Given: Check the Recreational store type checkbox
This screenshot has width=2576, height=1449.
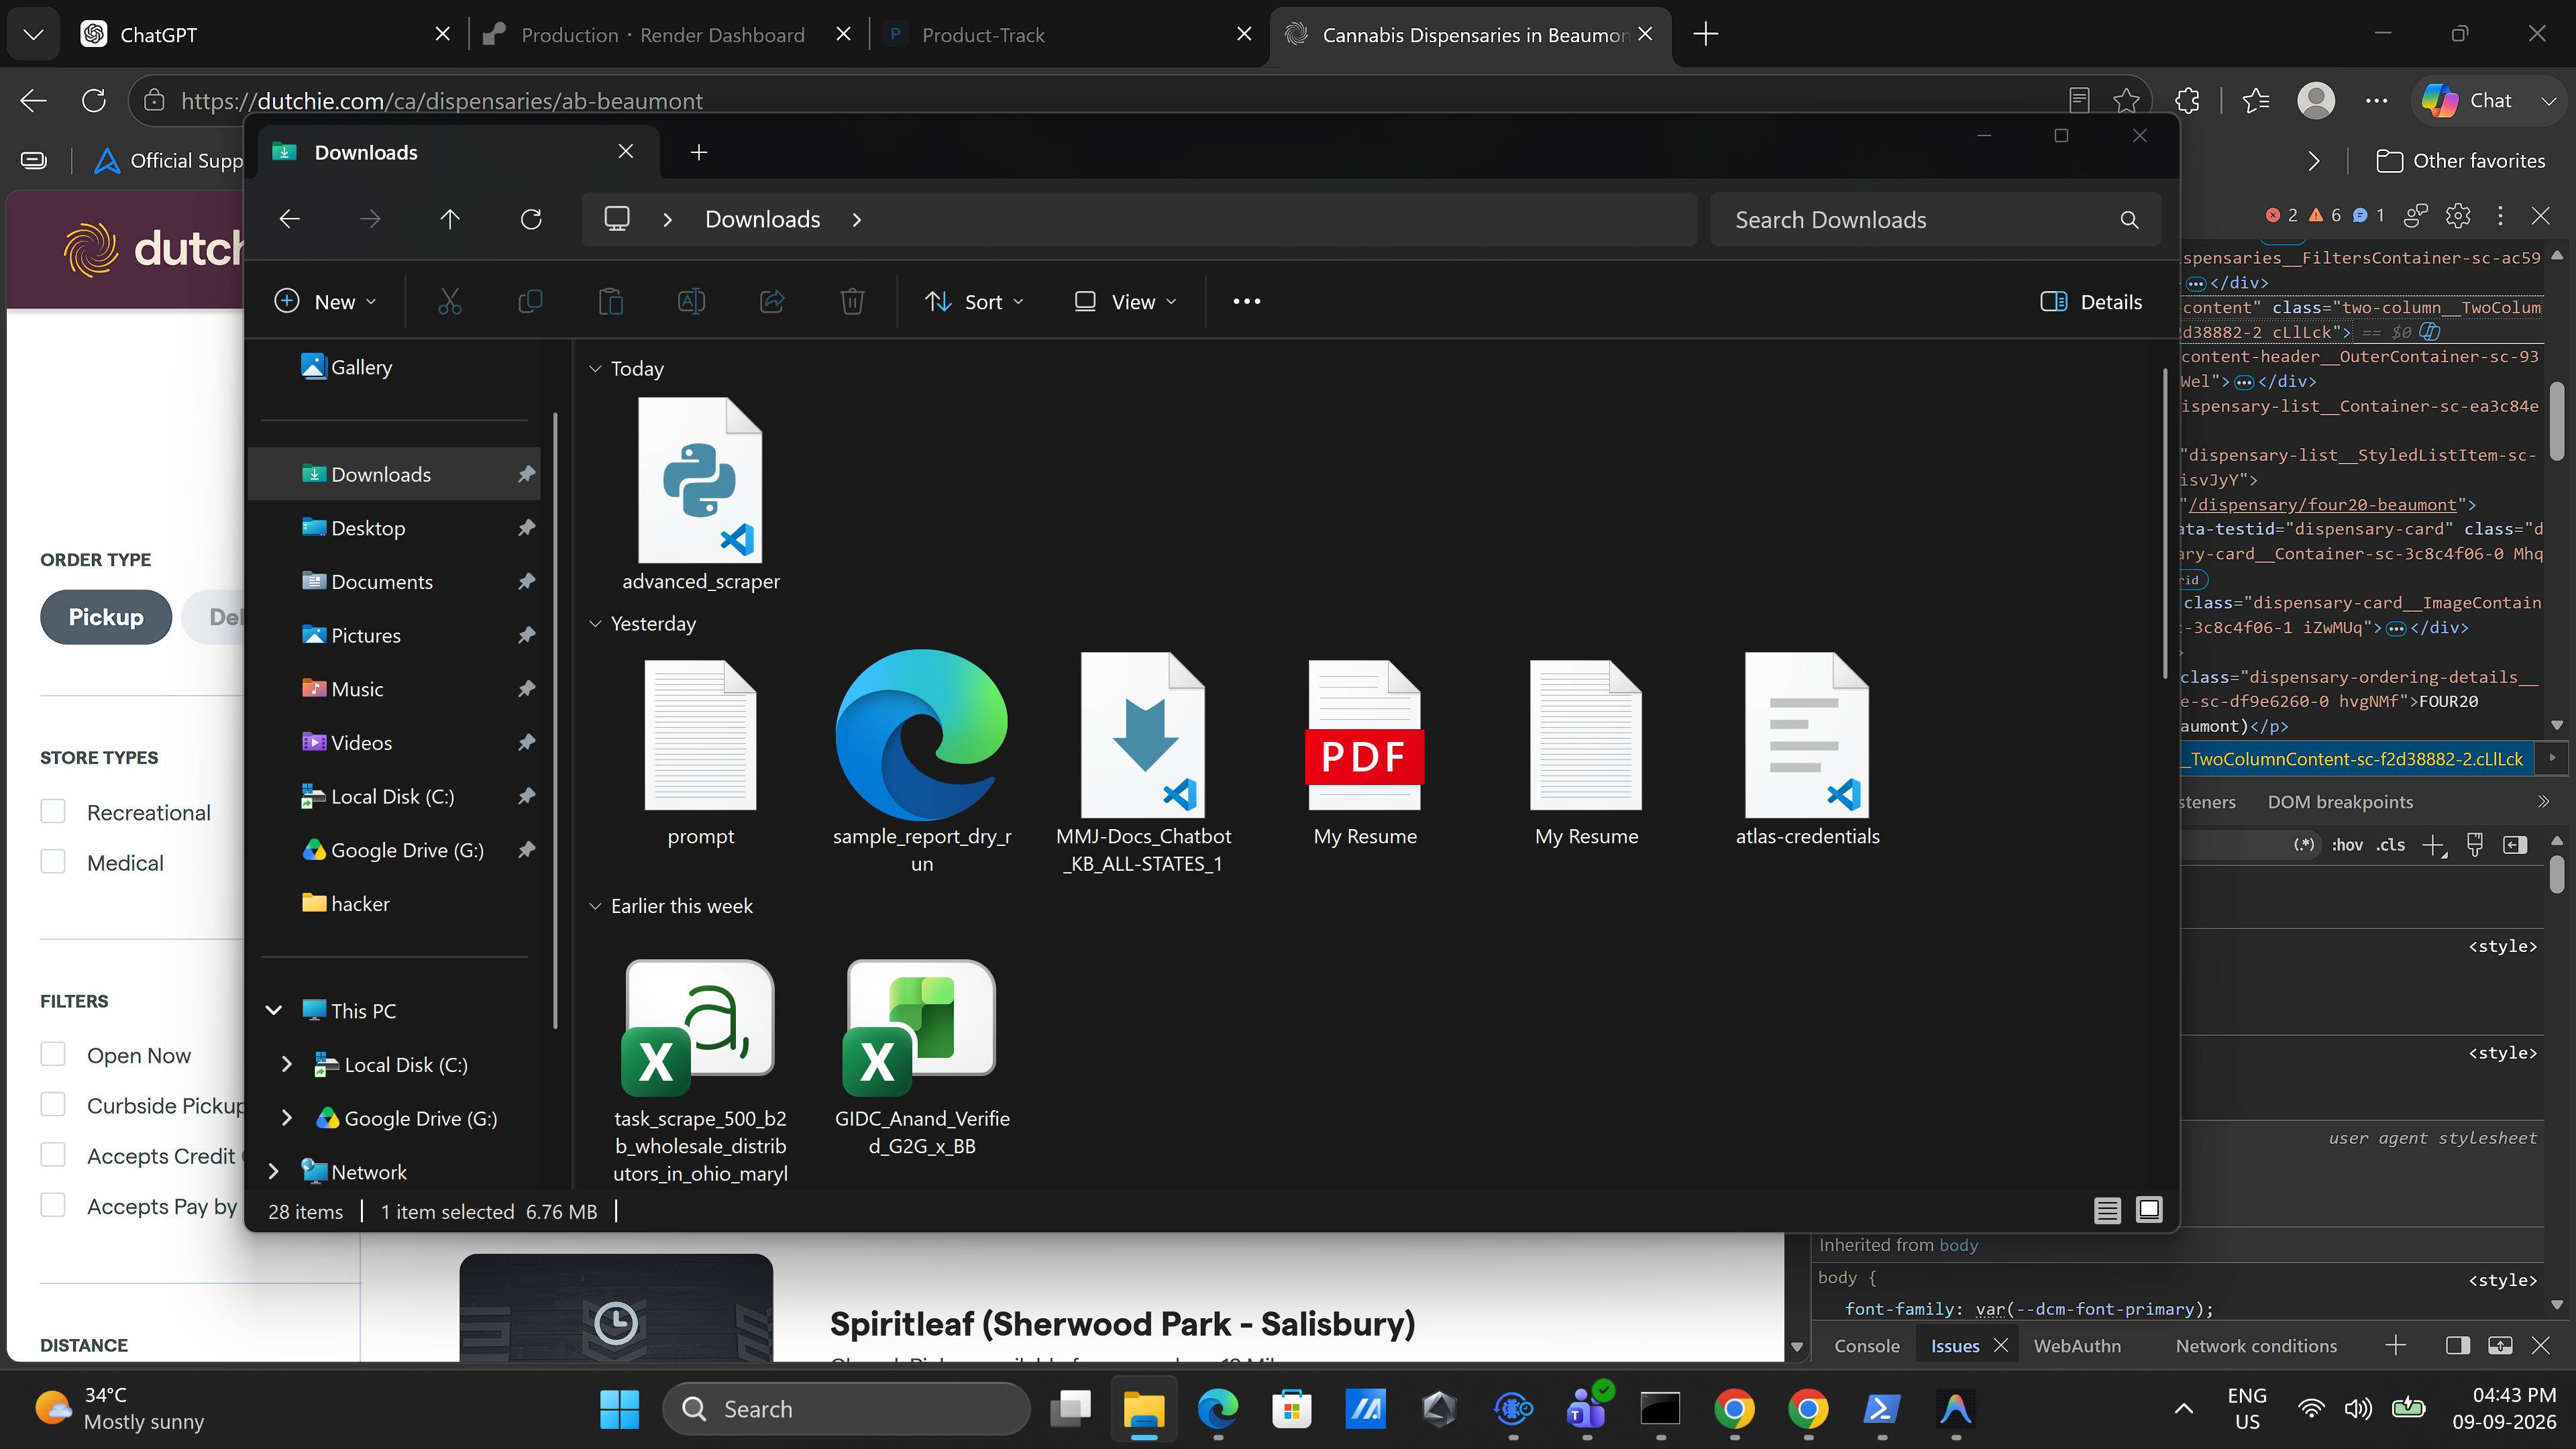Looking at the screenshot, I should pyautogui.click(x=53, y=811).
